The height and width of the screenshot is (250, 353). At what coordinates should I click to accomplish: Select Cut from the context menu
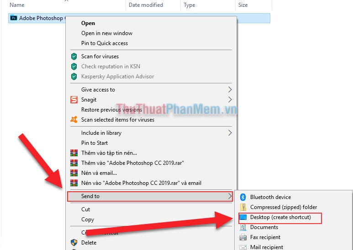click(85, 209)
